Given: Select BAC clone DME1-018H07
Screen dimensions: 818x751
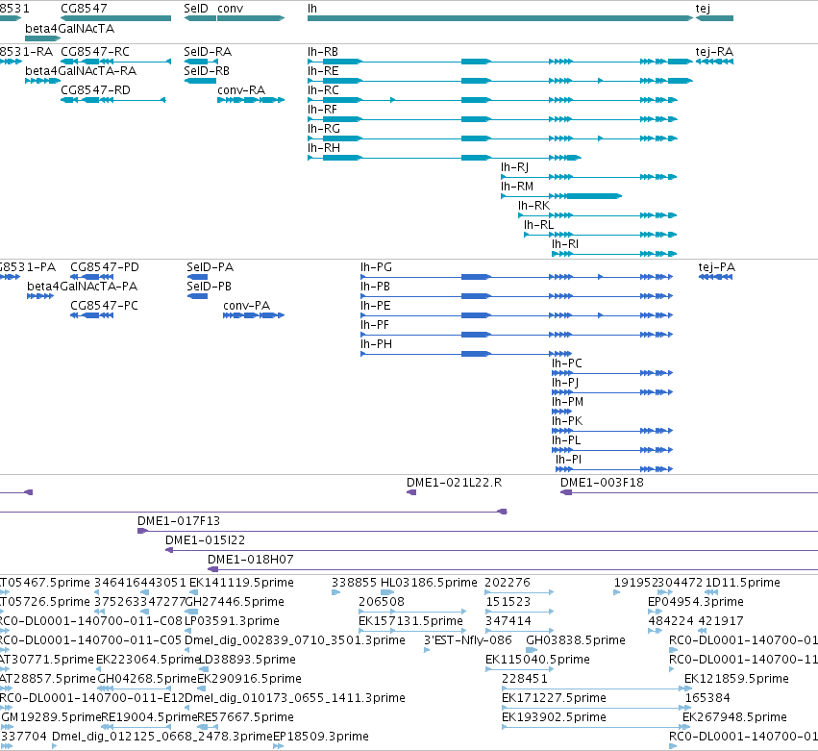Looking at the screenshot, I should [x=513, y=569].
